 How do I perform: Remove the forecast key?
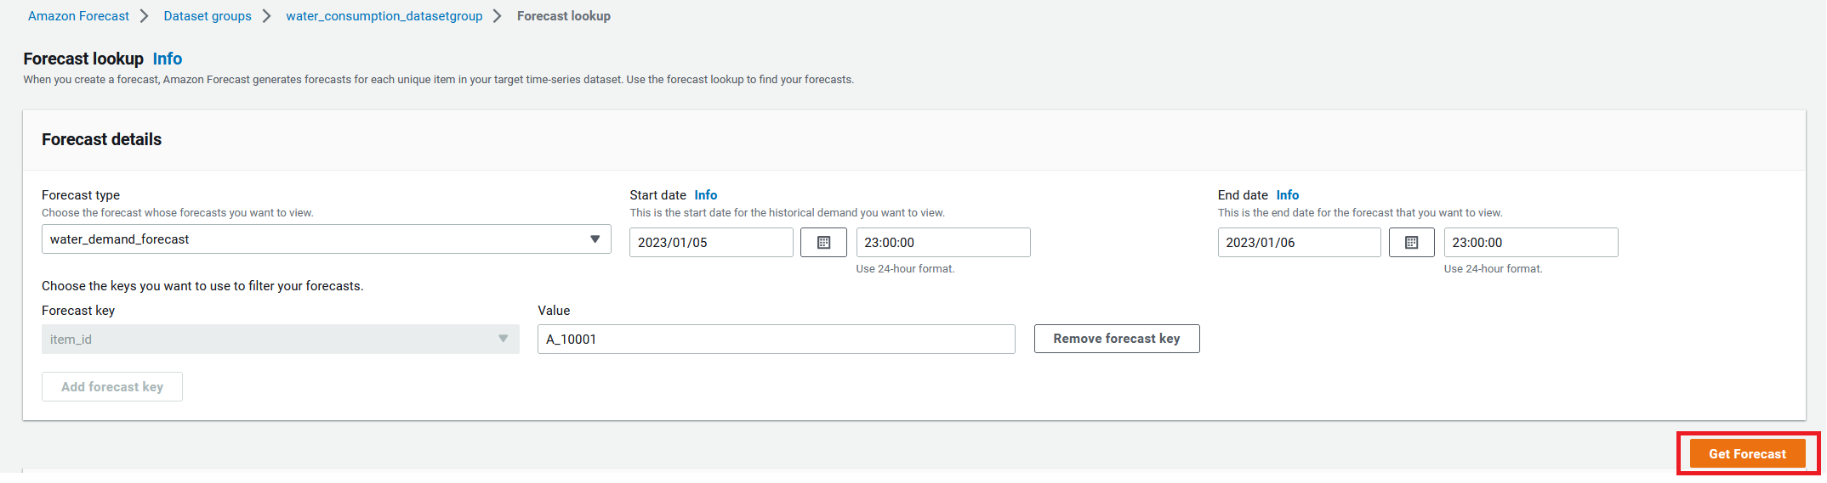point(1117,339)
